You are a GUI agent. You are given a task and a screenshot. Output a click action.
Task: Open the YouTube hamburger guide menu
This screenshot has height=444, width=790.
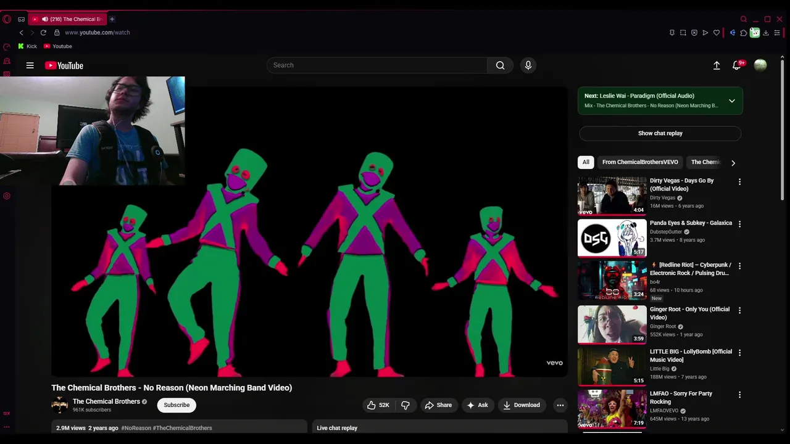tap(30, 65)
